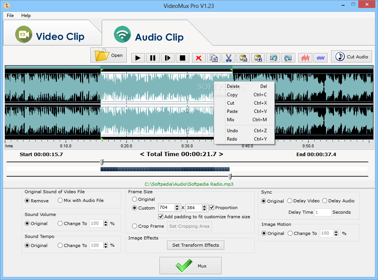Open an audio file with the folder button
This screenshot has height=280, width=378.
[x=109, y=55]
